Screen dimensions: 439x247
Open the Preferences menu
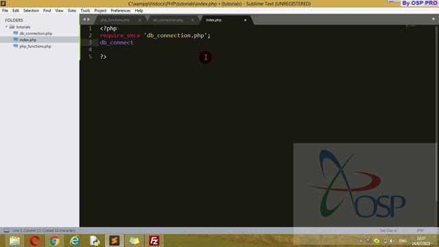click(121, 11)
